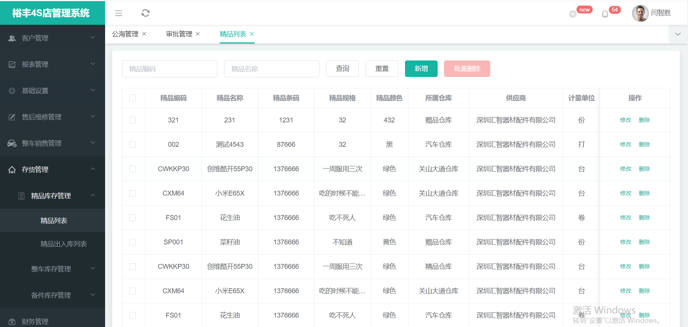688x327 pixels.
Task: Close the 公海管理 tab with its X
Action: point(144,34)
